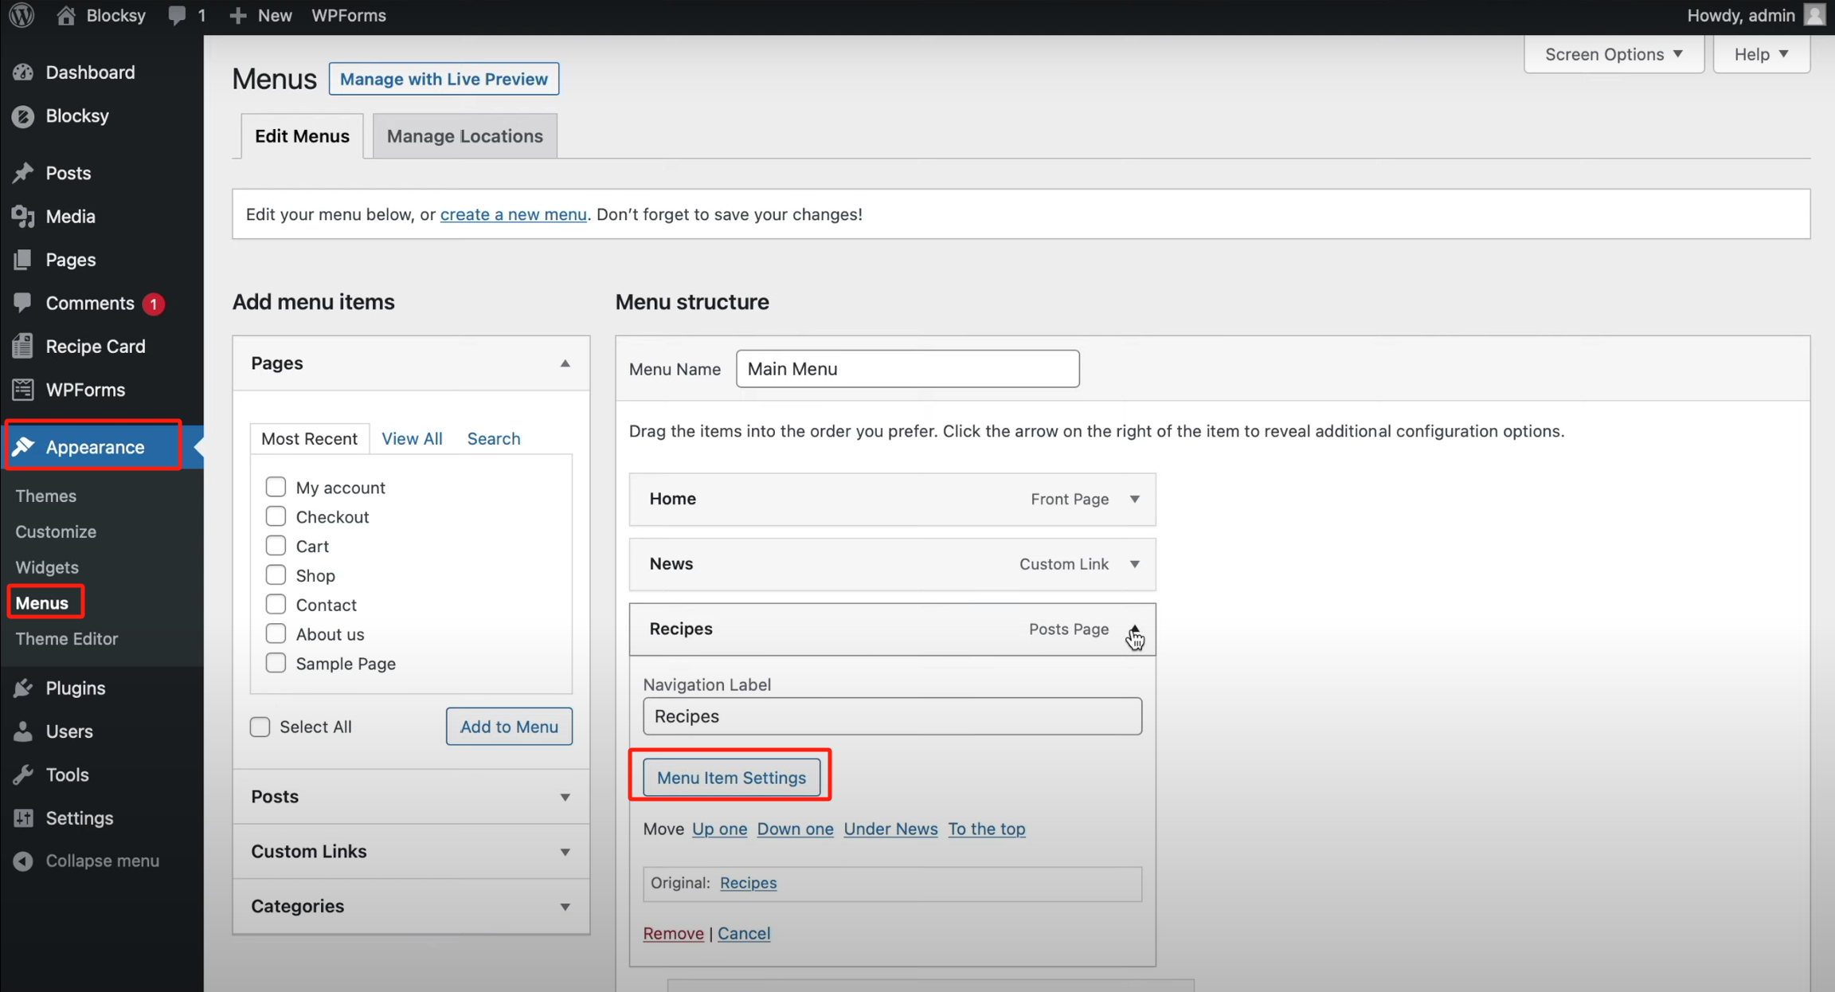Check the About us page checkbox
Screen dimensions: 1835x992
276,633
